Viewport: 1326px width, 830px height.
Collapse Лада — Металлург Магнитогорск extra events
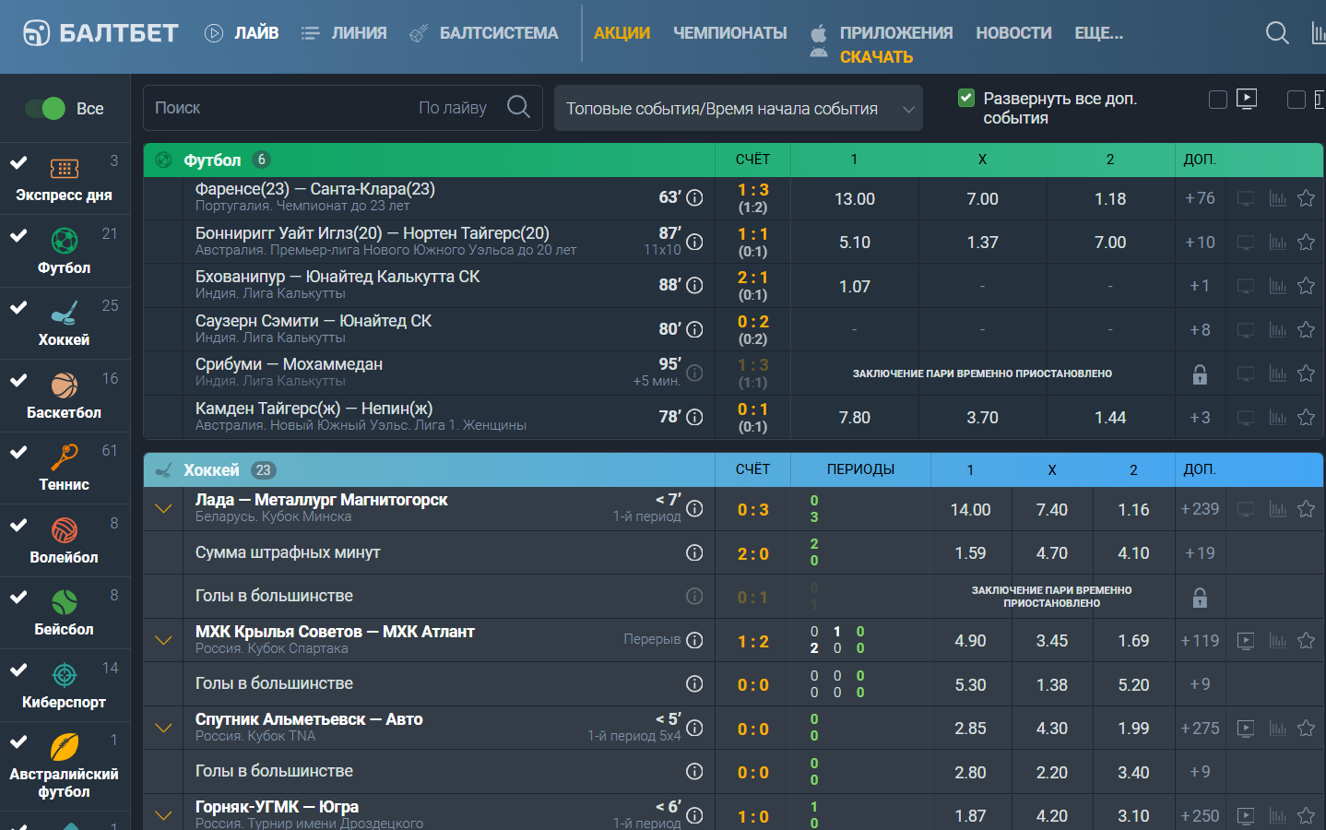coord(163,509)
